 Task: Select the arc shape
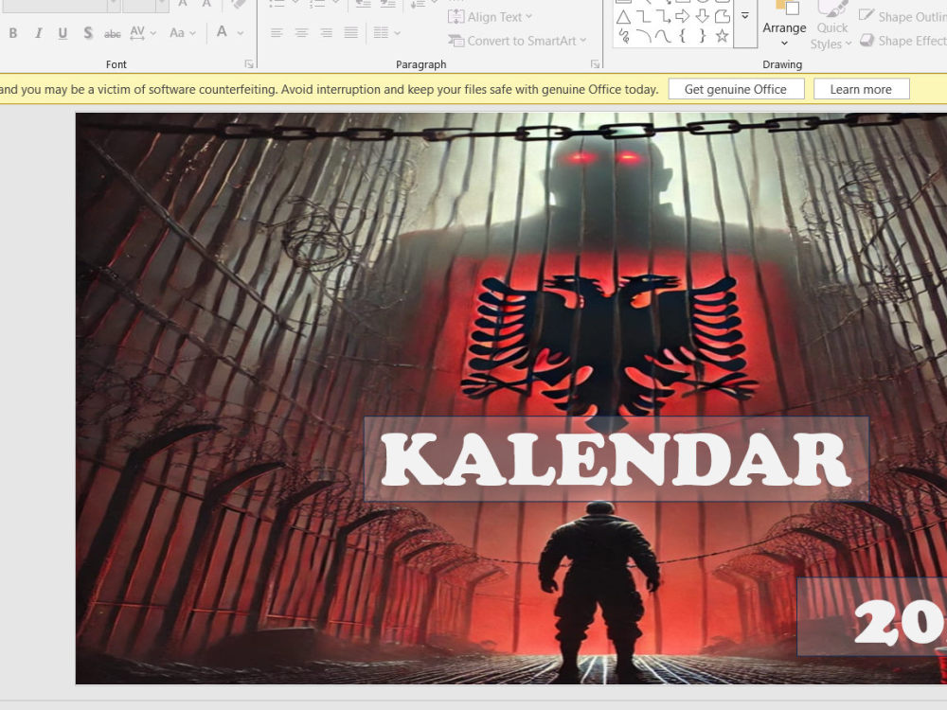644,36
